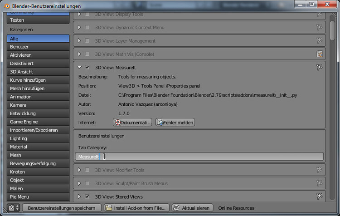Click the MeasureIt file path text
Screen dimensions: 340x216
[208, 95]
